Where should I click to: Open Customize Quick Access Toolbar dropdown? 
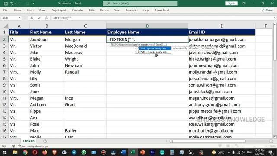pyautogui.click(x=33, y=3)
